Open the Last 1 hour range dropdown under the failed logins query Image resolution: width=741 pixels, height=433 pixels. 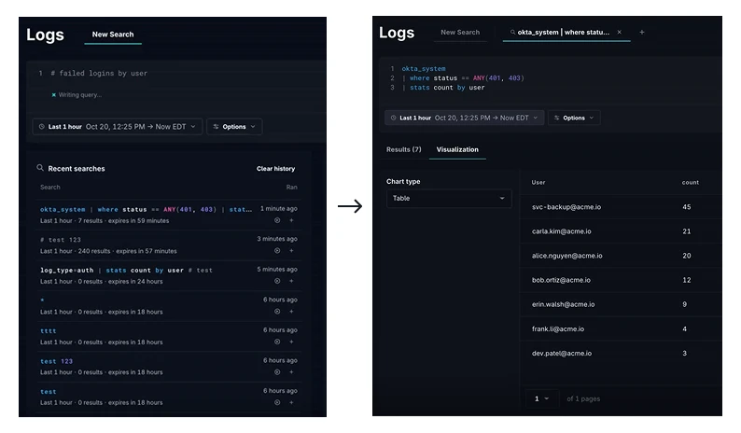118,127
